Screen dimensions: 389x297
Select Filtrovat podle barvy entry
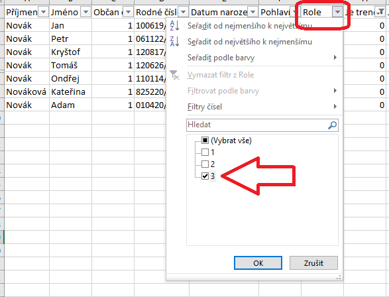(223, 91)
